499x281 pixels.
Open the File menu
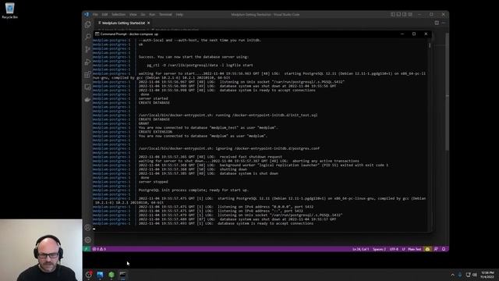95,14
